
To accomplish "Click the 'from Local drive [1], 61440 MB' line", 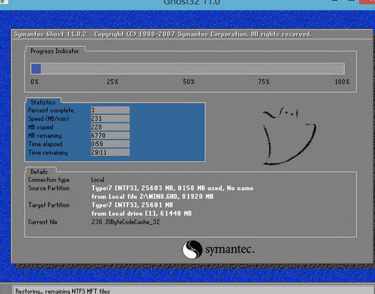I will (x=141, y=213).
